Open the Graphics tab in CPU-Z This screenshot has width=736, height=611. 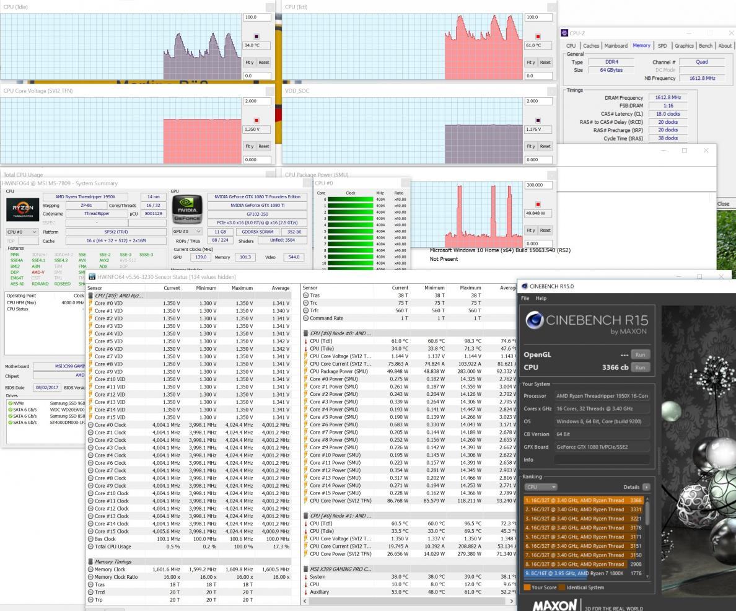(x=684, y=46)
